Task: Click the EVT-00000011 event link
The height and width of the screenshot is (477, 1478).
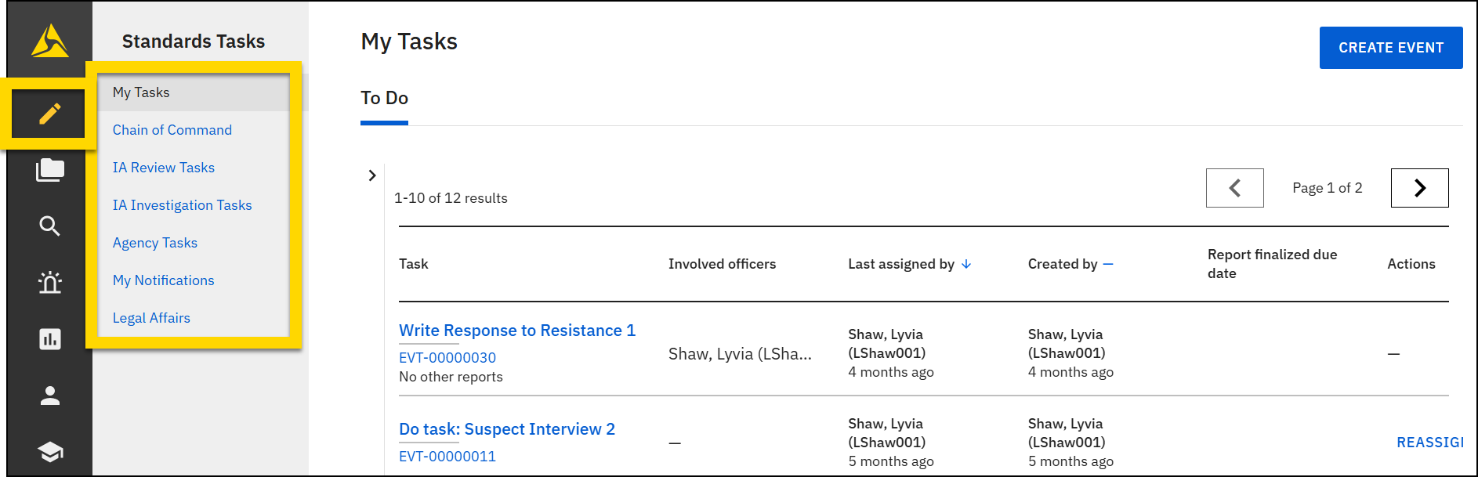Action: (x=447, y=457)
